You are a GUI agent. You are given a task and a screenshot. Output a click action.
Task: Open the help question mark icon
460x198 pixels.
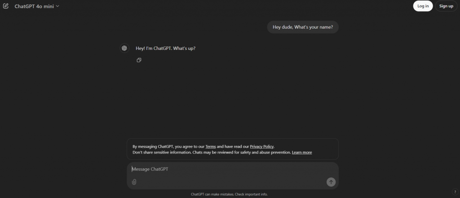pyautogui.click(x=455, y=192)
